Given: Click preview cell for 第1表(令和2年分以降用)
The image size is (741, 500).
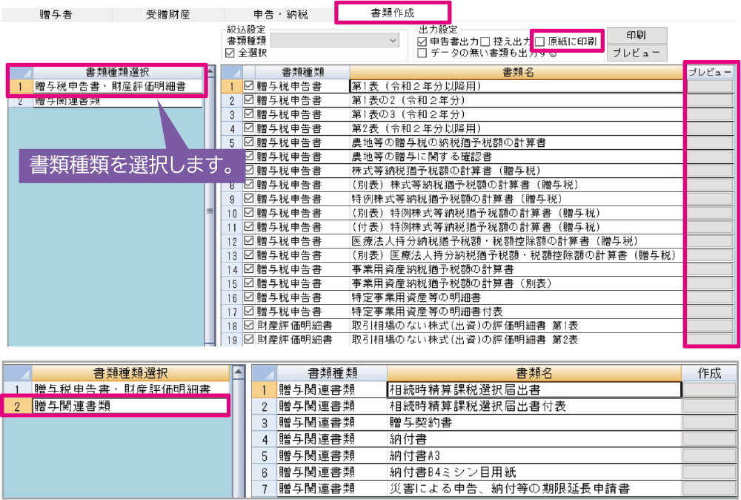Looking at the screenshot, I should point(708,86).
